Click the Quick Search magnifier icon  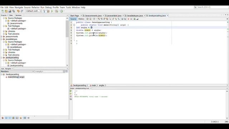point(195,7)
